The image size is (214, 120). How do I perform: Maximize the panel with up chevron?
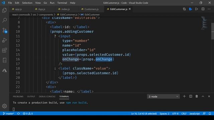click(203, 96)
